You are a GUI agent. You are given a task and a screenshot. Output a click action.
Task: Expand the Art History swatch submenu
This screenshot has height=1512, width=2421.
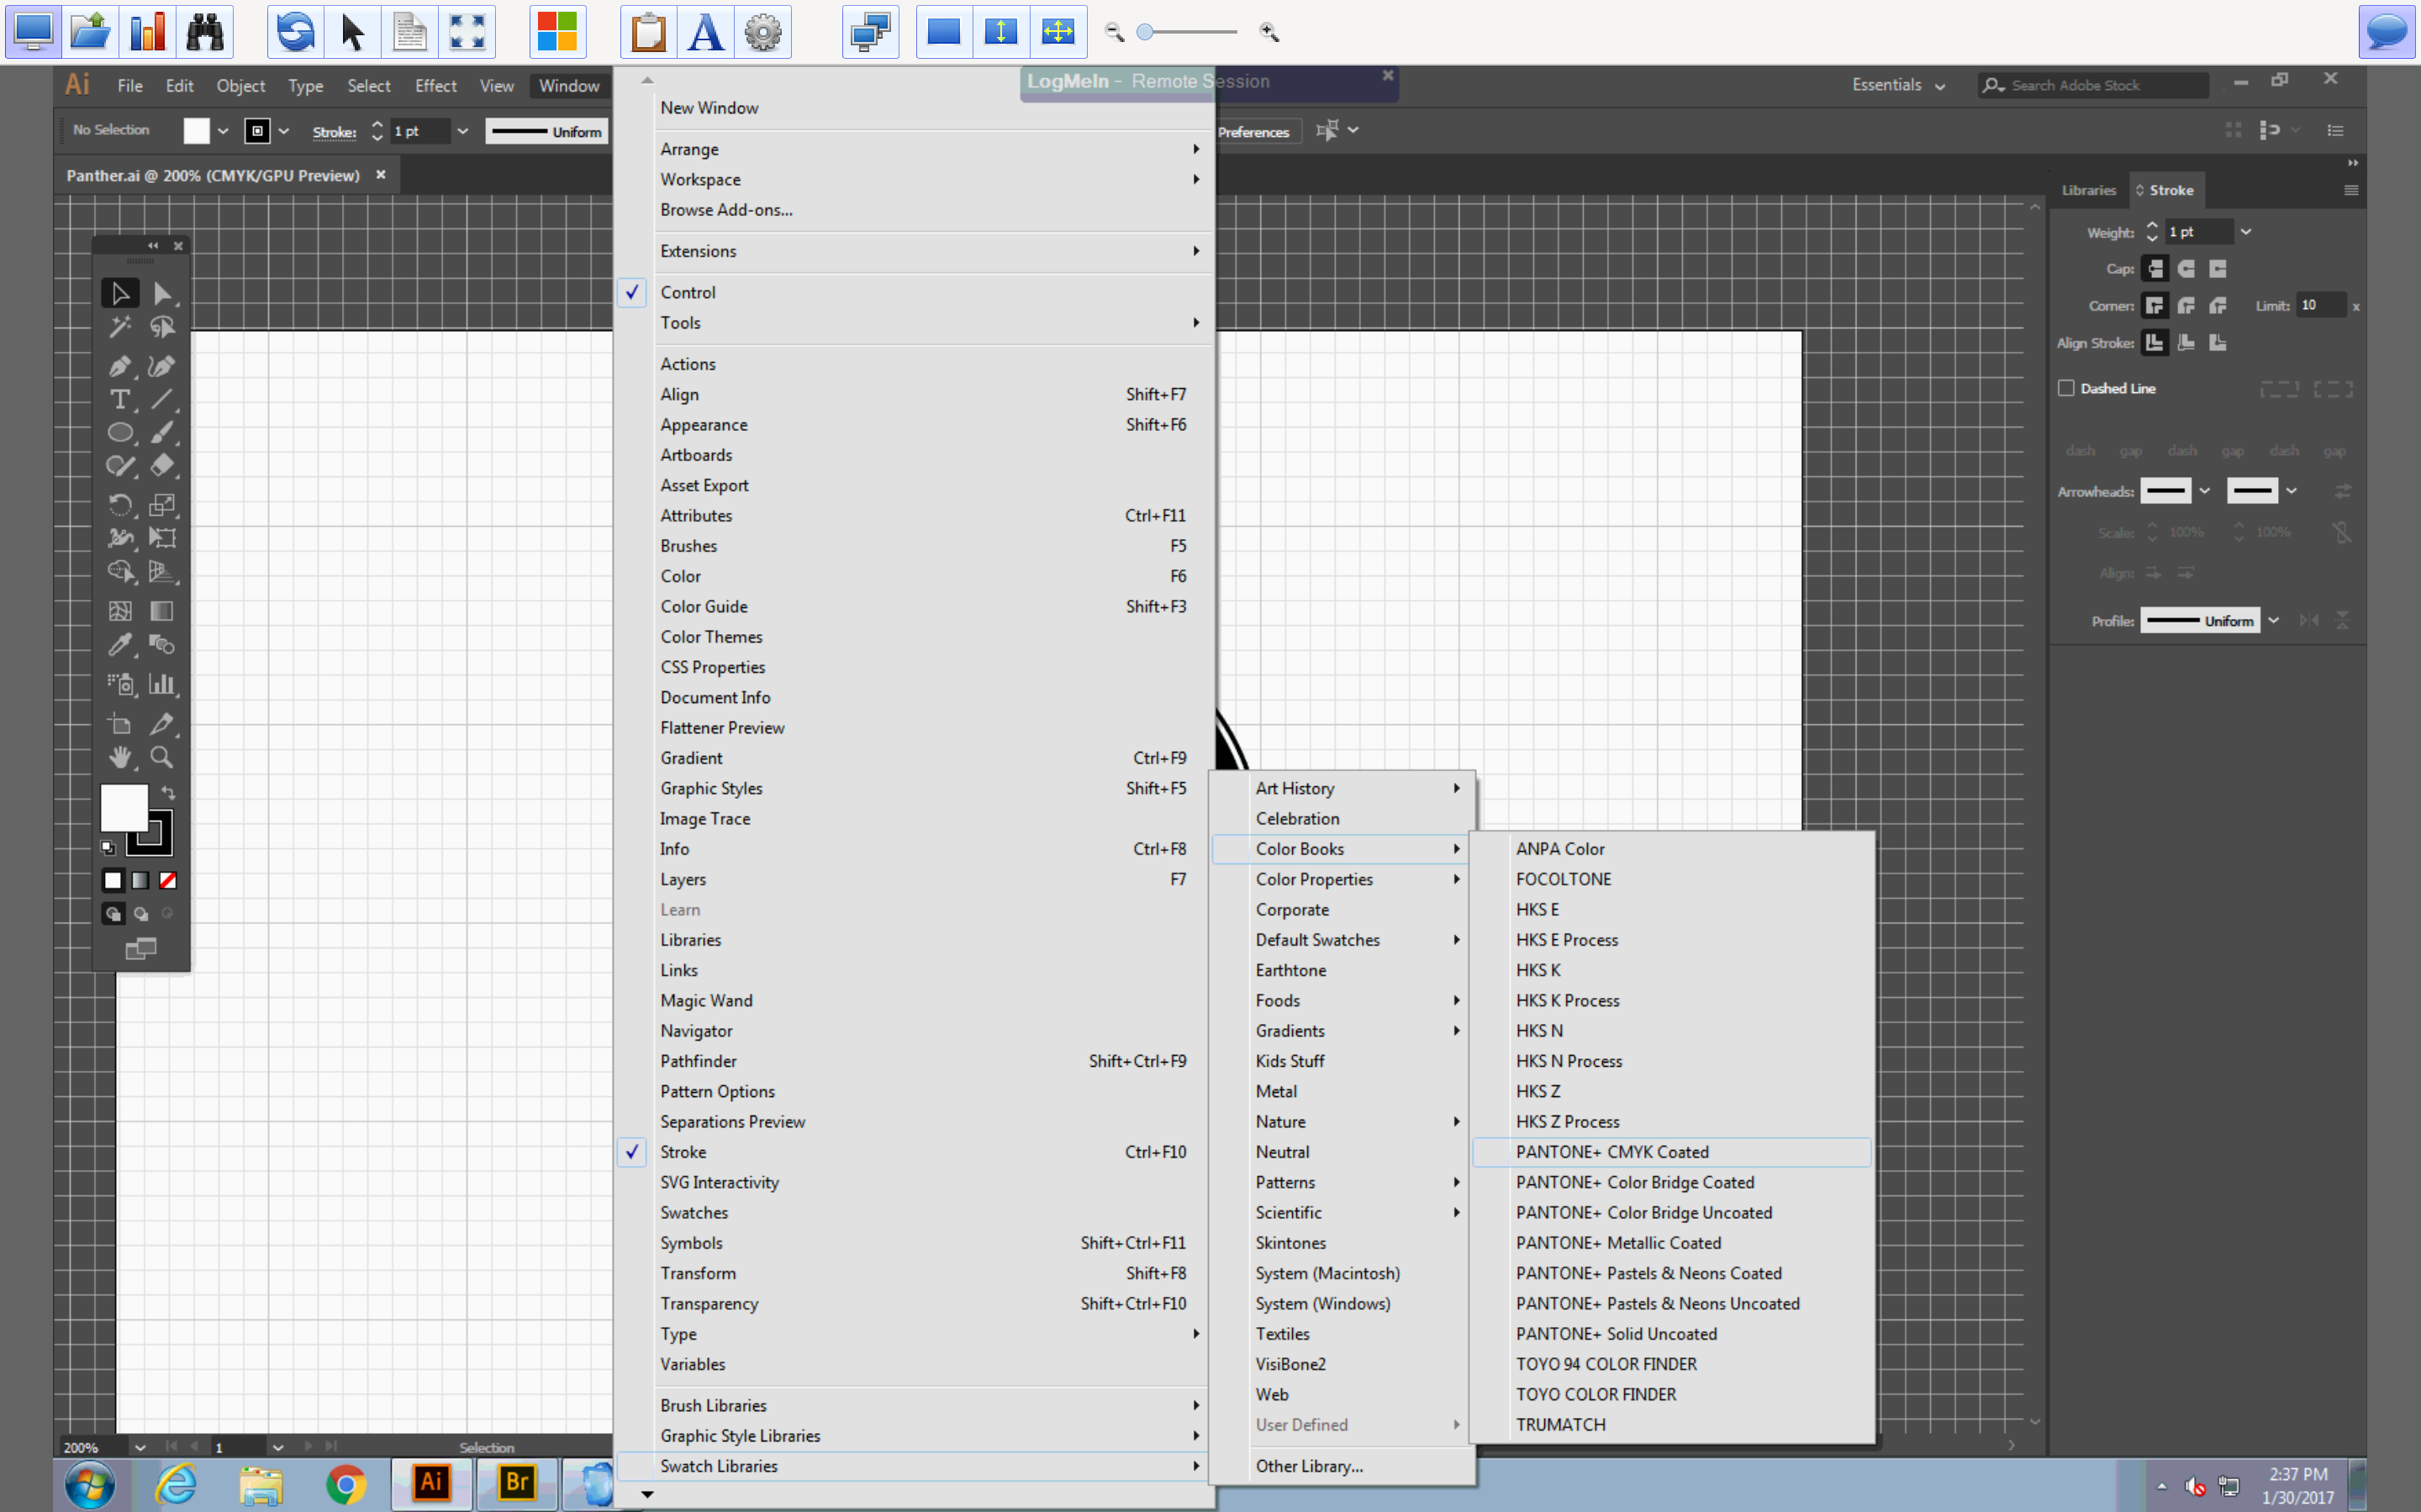point(1341,788)
